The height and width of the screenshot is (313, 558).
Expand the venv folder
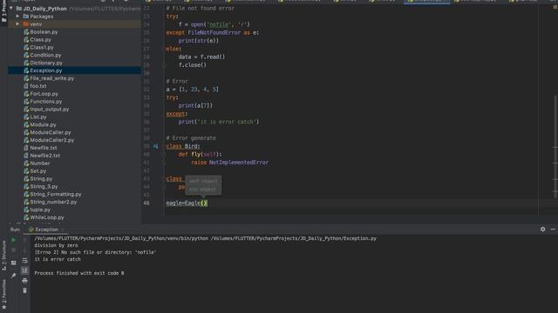(x=17, y=24)
